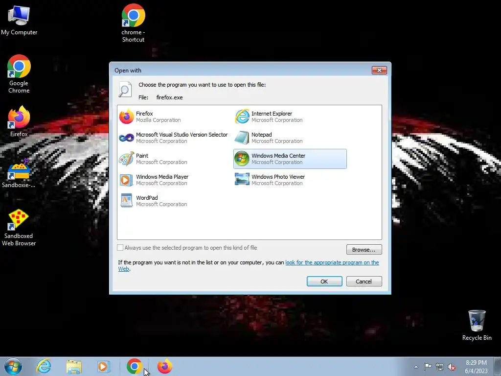The image size is (501, 376).
Task: Select Windows Photo Viewer icon
Action: (242, 179)
